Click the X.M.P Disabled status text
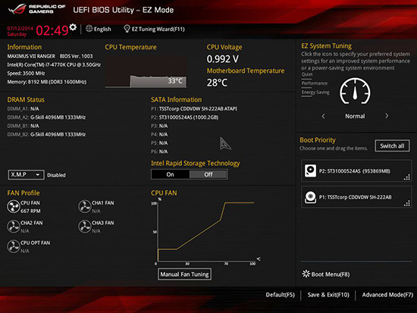 (56, 175)
